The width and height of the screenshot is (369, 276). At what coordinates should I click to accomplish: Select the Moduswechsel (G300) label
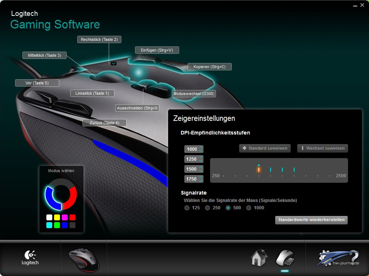194,94
